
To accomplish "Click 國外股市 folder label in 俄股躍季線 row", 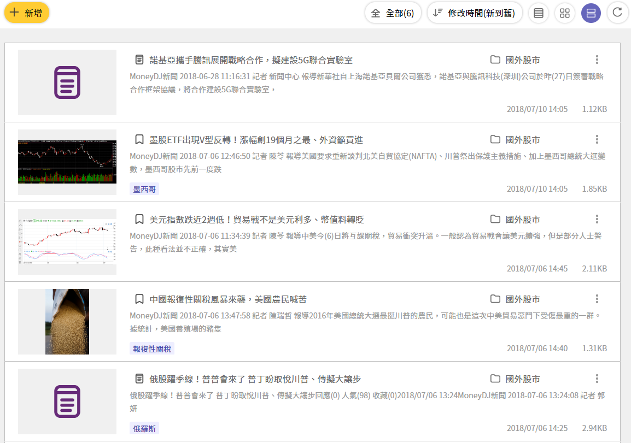I will pyautogui.click(x=522, y=379).
